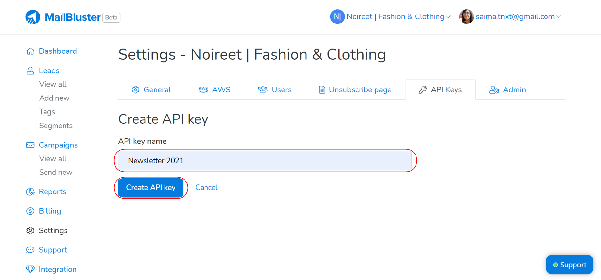601x280 pixels.
Task: Click the Billing dollar icon
Action: 30,211
